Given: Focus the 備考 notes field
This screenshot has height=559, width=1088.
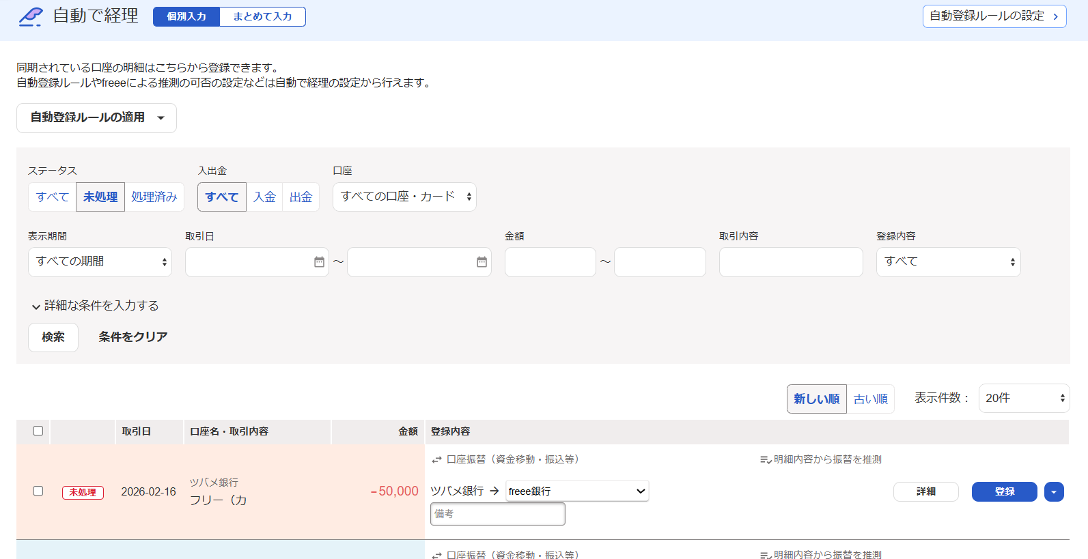Looking at the screenshot, I should pos(498,514).
